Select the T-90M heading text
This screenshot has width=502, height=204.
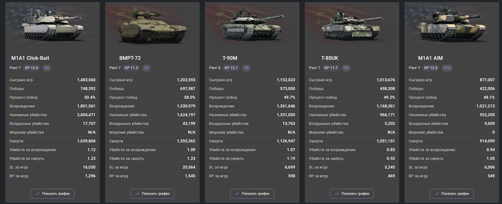pos(230,58)
